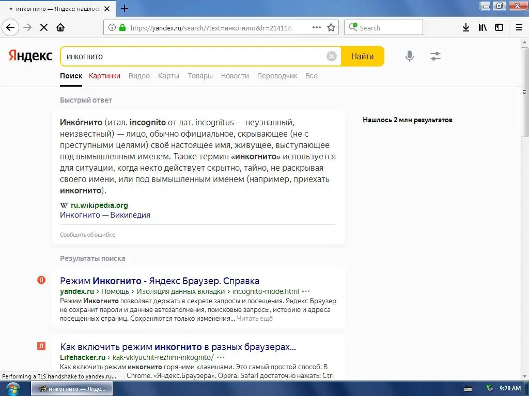Click the keyboard tray icon
Image resolution: width=529 pixels, height=396 pixels.
coord(468,389)
